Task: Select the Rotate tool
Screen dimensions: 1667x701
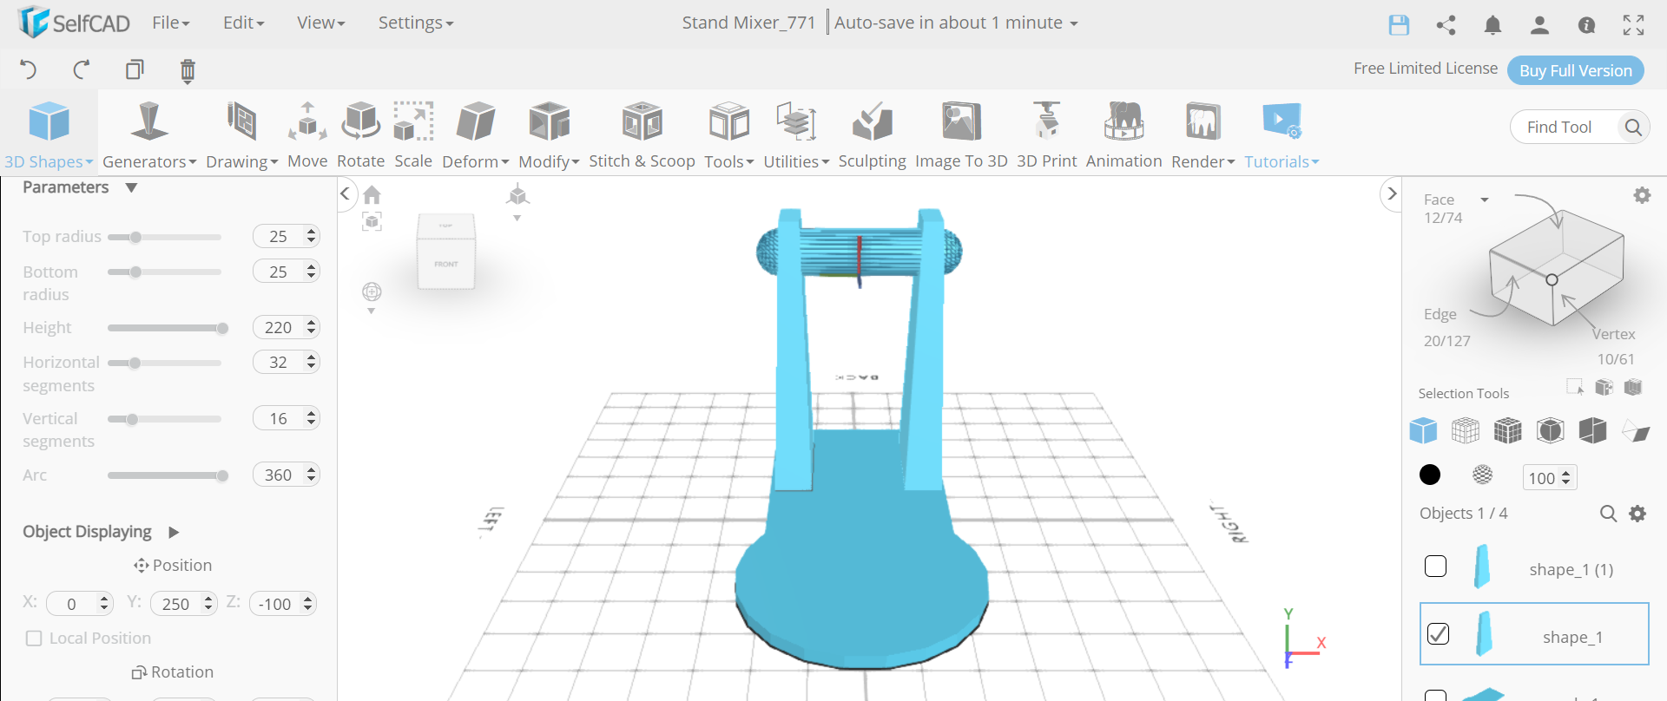Action: [360, 135]
